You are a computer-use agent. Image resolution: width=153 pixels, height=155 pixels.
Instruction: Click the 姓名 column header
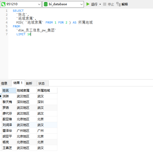tap(9, 91)
